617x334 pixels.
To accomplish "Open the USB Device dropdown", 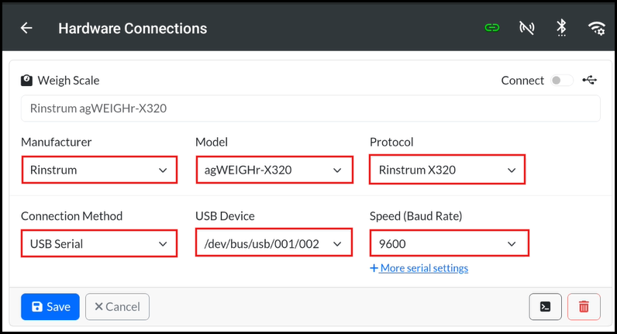I will (x=274, y=243).
